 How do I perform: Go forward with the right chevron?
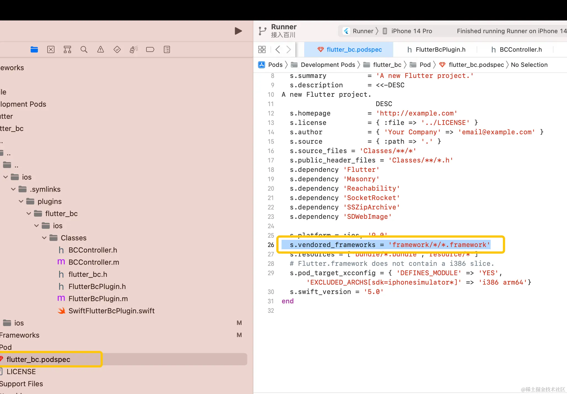pyautogui.click(x=288, y=49)
